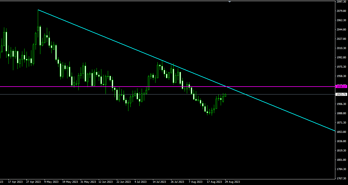The height and width of the screenshot is (185, 348).
Task: Click the 1853.80 price axis label
Action: (x=342, y=132)
